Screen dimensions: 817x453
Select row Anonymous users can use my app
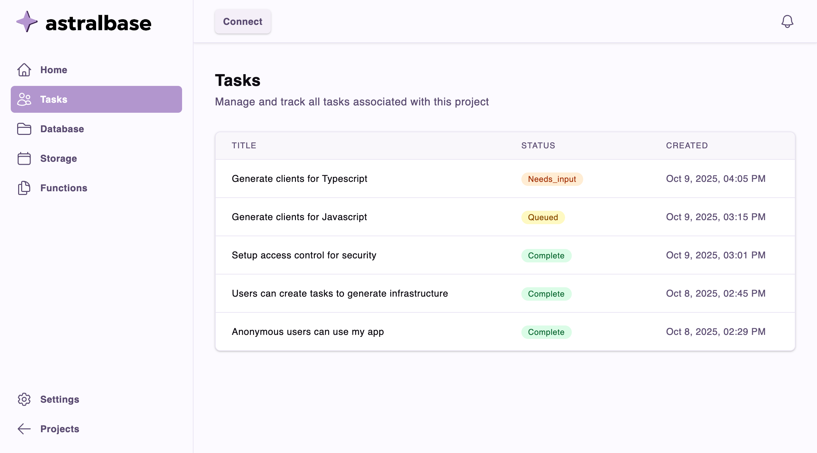point(307,332)
